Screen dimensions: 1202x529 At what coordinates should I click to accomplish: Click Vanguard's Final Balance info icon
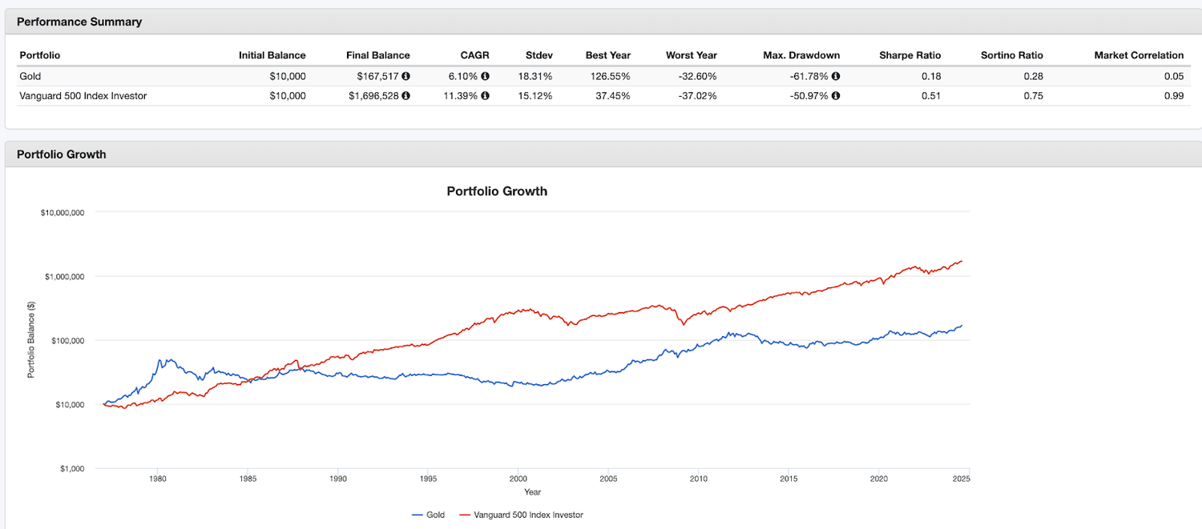point(405,95)
